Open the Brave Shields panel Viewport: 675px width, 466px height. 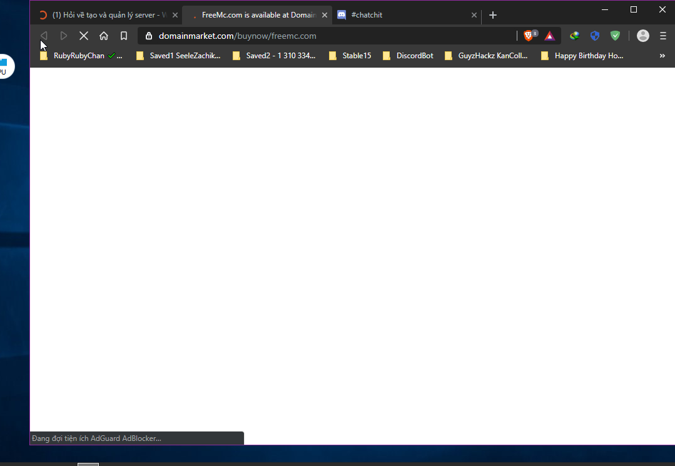click(x=529, y=35)
